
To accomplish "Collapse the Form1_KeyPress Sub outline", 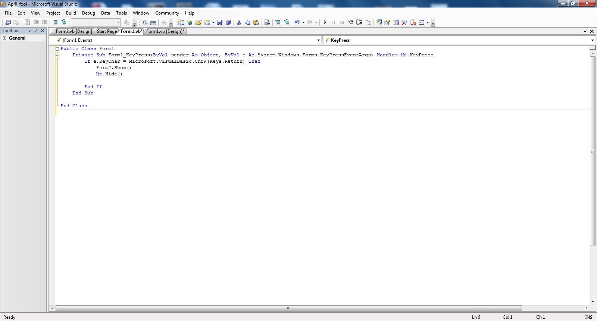I will pyautogui.click(x=57, y=55).
